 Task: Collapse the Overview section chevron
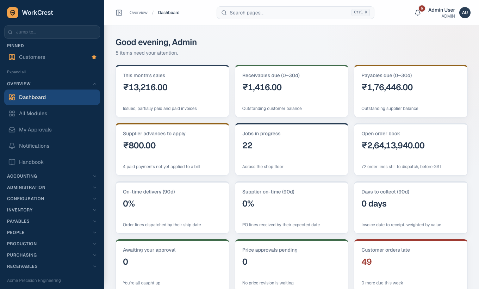(x=95, y=84)
